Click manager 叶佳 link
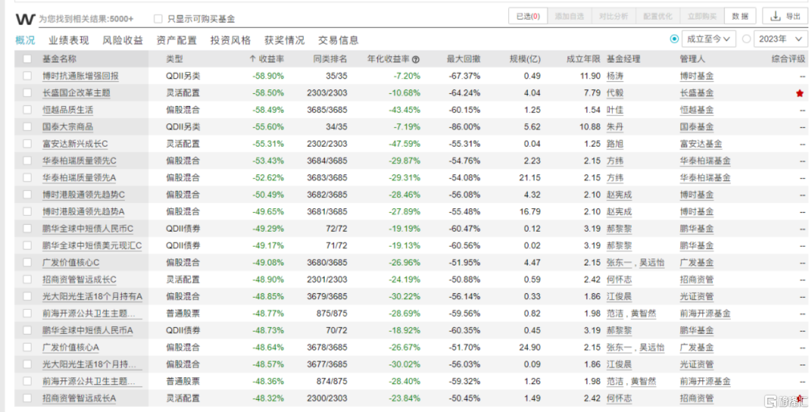This screenshot has height=412, width=812. point(615,110)
